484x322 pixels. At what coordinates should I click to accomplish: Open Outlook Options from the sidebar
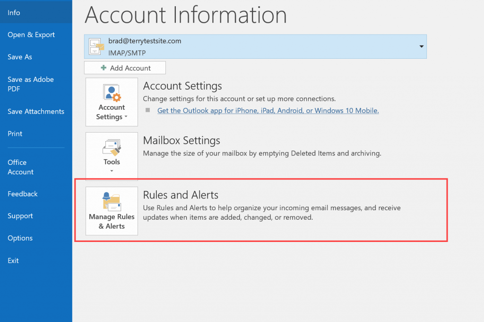point(20,238)
